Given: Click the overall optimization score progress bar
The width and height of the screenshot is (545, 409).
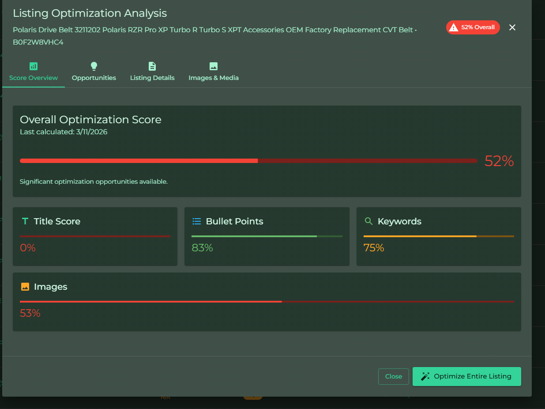Looking at the screenshot, I should 248,161.
